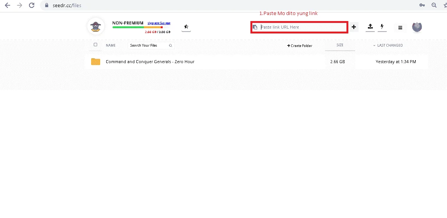The image size is (447, 218).
Task: Click the paste clipboard icon in link field
Action: 255,27
